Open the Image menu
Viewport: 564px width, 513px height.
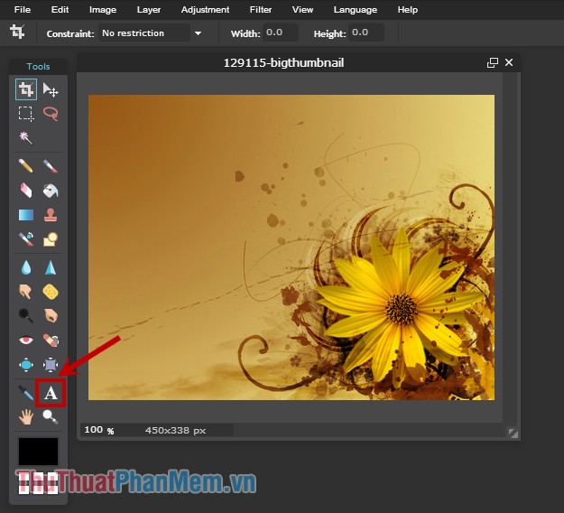[103, 9]
